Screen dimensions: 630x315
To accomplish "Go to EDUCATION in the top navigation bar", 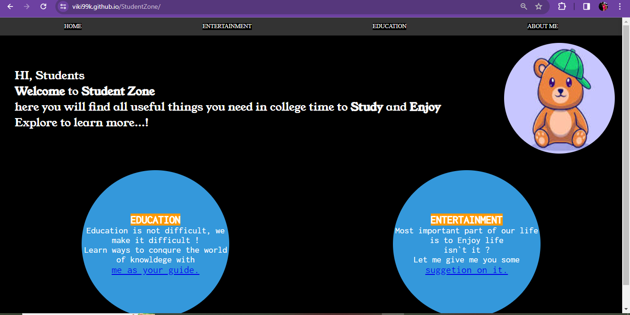I will [389, 26].
